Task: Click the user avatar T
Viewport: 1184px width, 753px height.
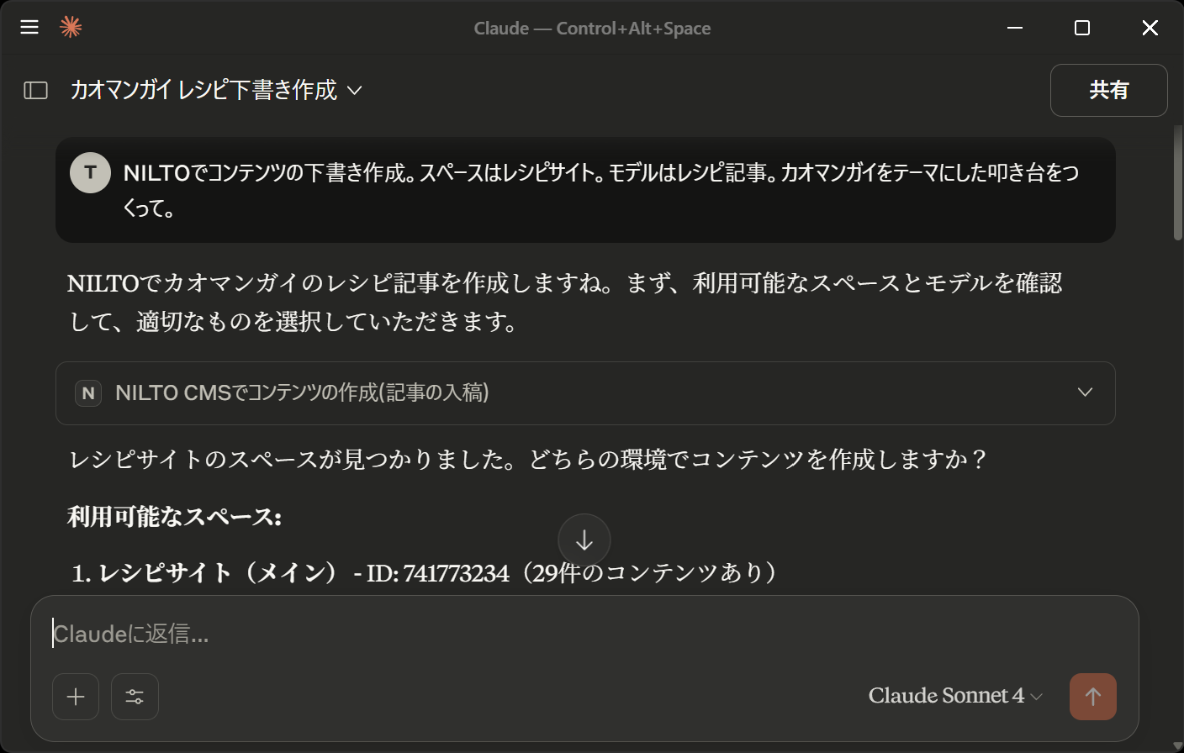Action: tap(90, 173)
